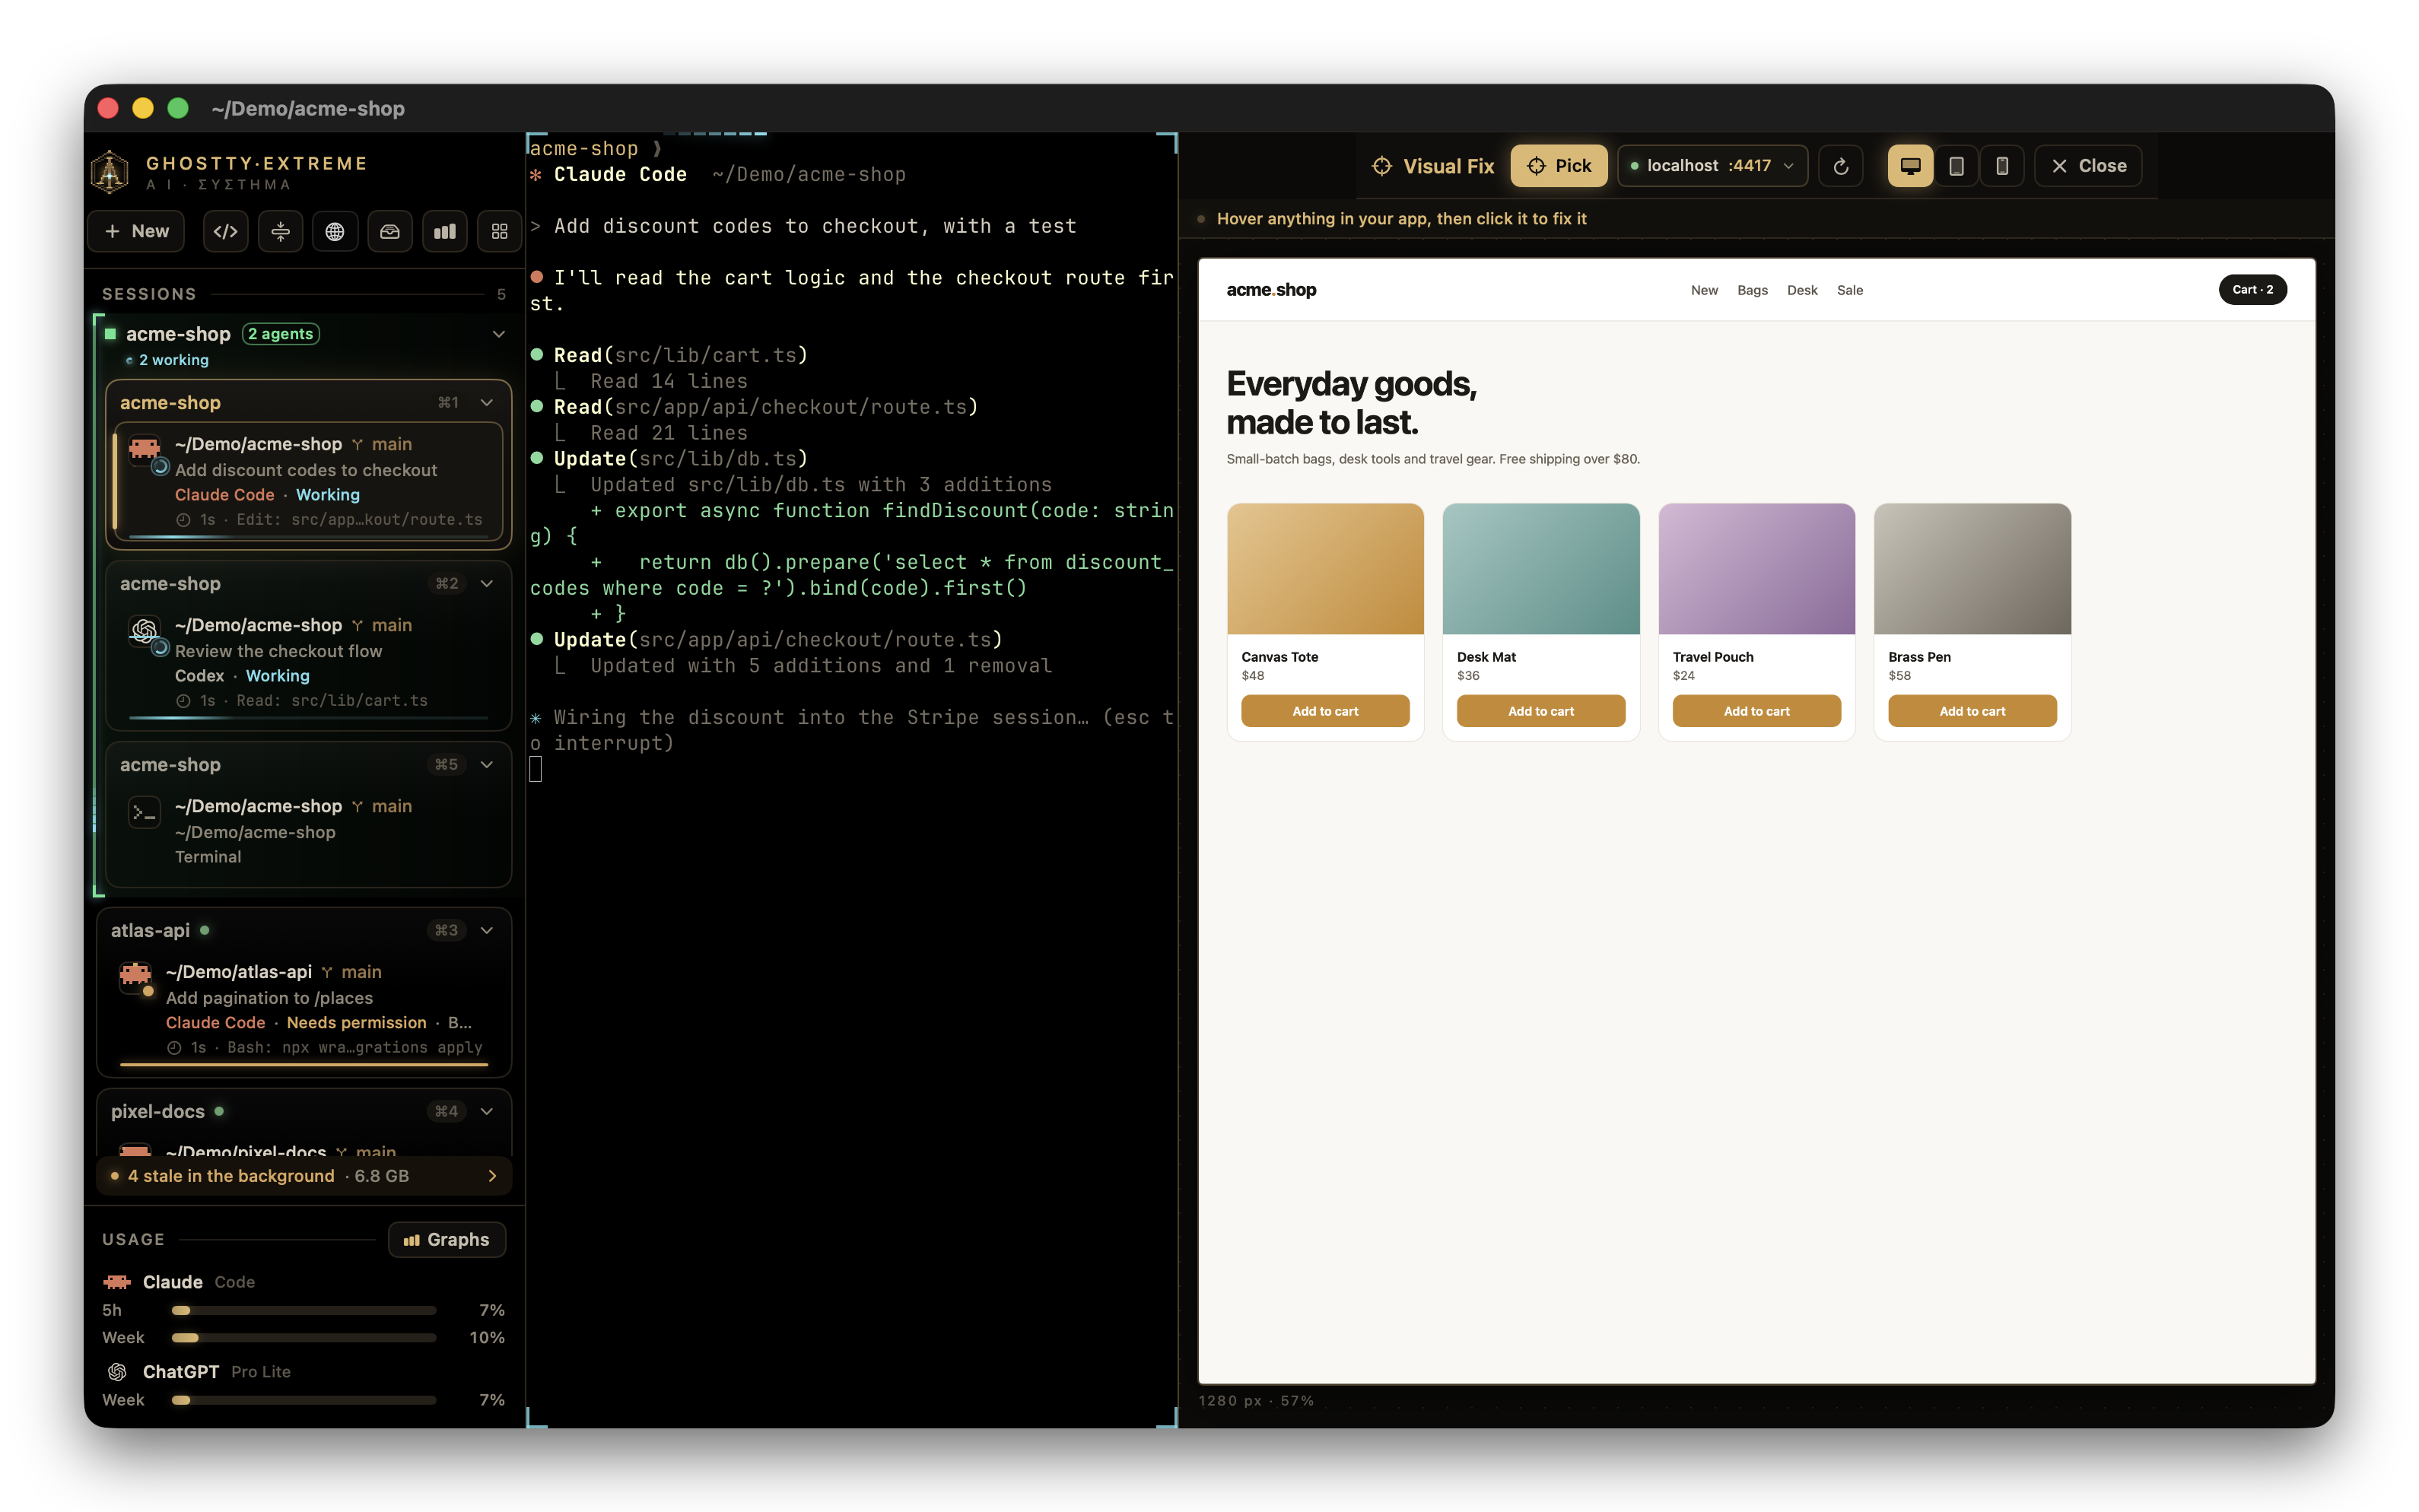Click the ChatGPT icon in Usage section
This screenshot has height=1512, width=2419.
pyautogui.click(x=117, y=1372)
